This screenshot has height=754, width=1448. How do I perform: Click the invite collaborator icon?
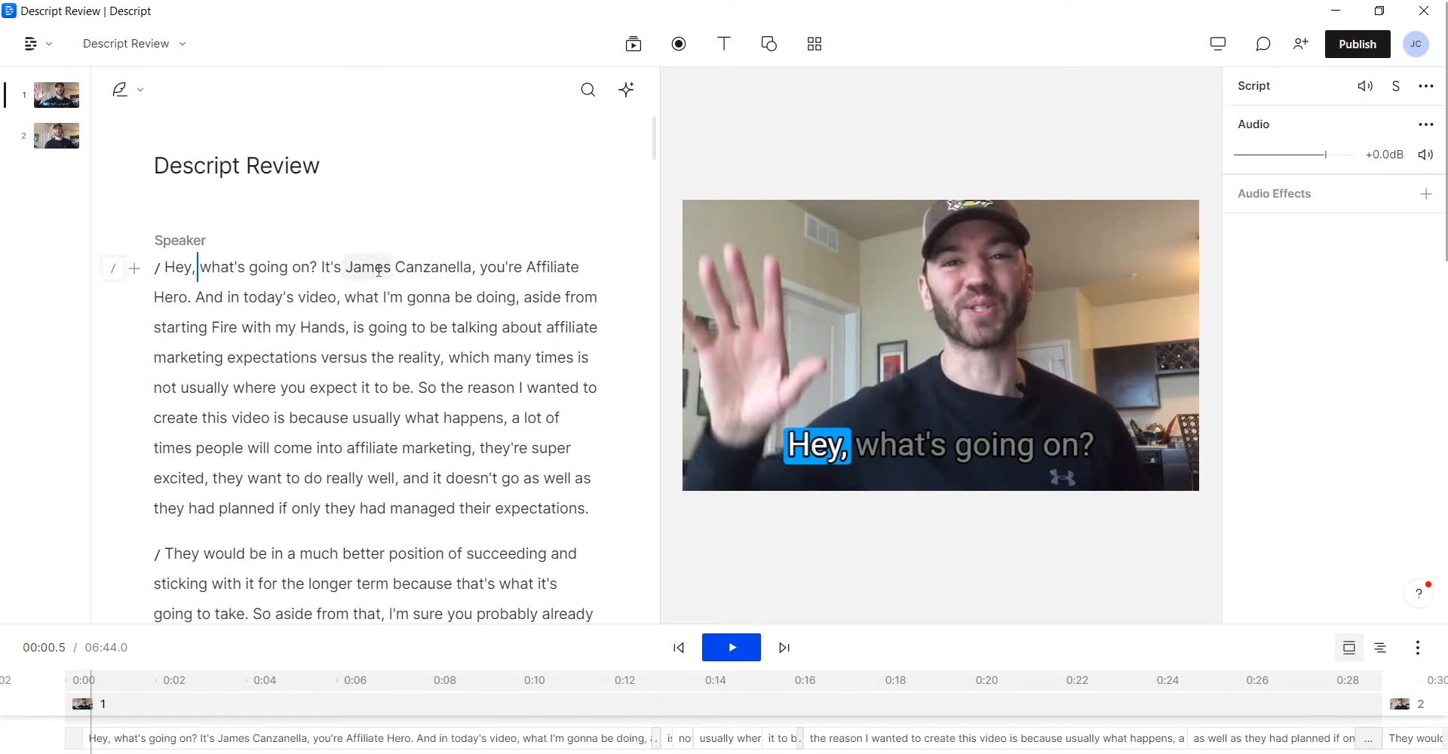[1300, 44]
